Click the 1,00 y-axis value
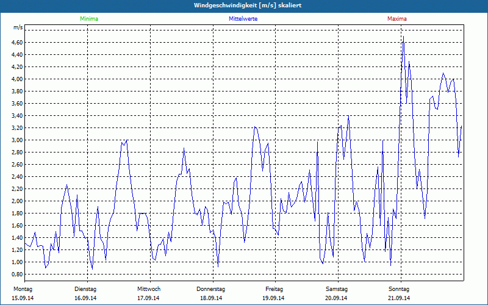The image size is (488, 305). click(x=18, y=262)
